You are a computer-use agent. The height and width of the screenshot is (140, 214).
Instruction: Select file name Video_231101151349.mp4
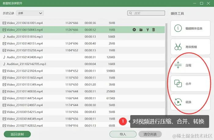coord(25,84)
